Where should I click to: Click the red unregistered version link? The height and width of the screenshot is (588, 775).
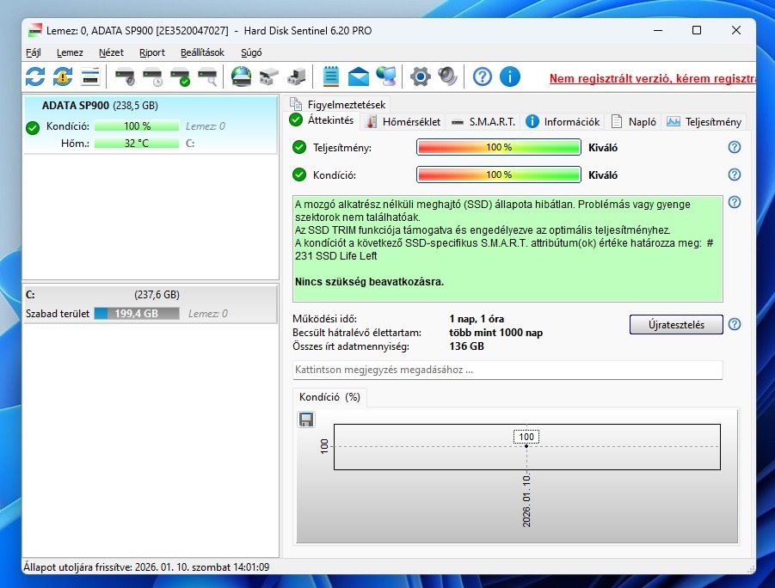coord(652,78)
